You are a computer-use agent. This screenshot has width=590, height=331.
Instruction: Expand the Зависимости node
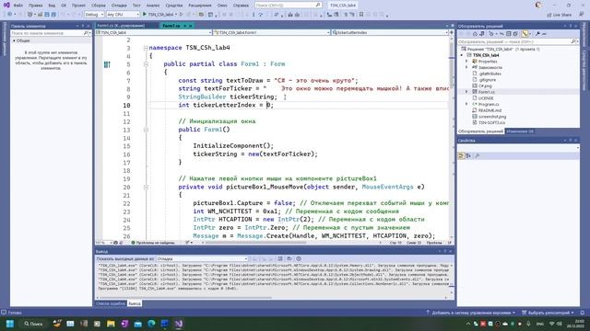coord(467,67)
